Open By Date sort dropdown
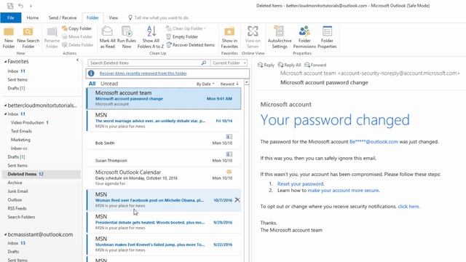 pos(205,84)
